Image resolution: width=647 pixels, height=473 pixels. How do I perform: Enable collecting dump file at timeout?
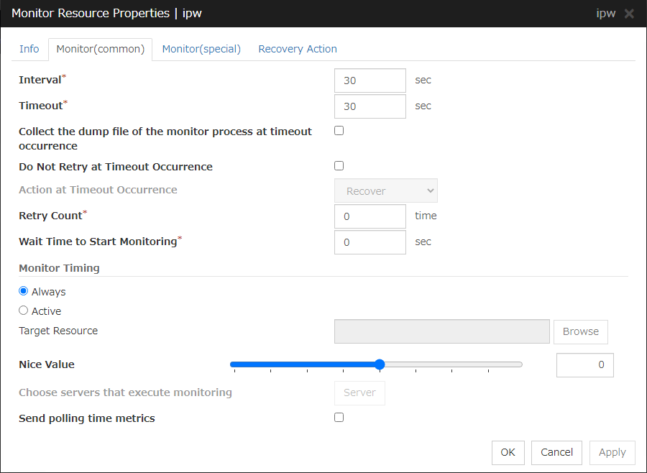339,131
